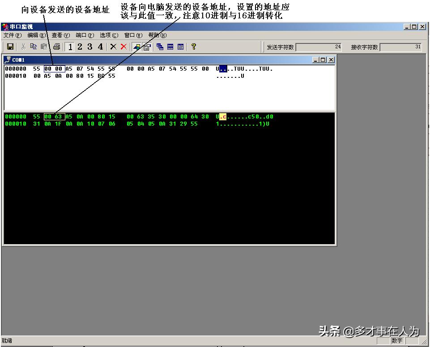
Task: Click the 接收字符数 value field
Action: point(401,47)
